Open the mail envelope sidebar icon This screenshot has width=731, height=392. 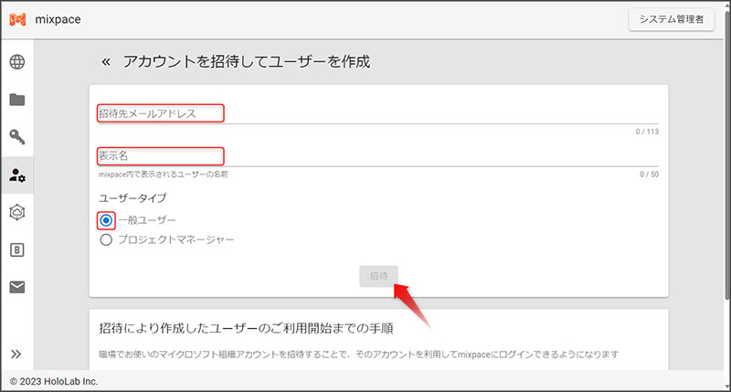click(x=16, y=287)
